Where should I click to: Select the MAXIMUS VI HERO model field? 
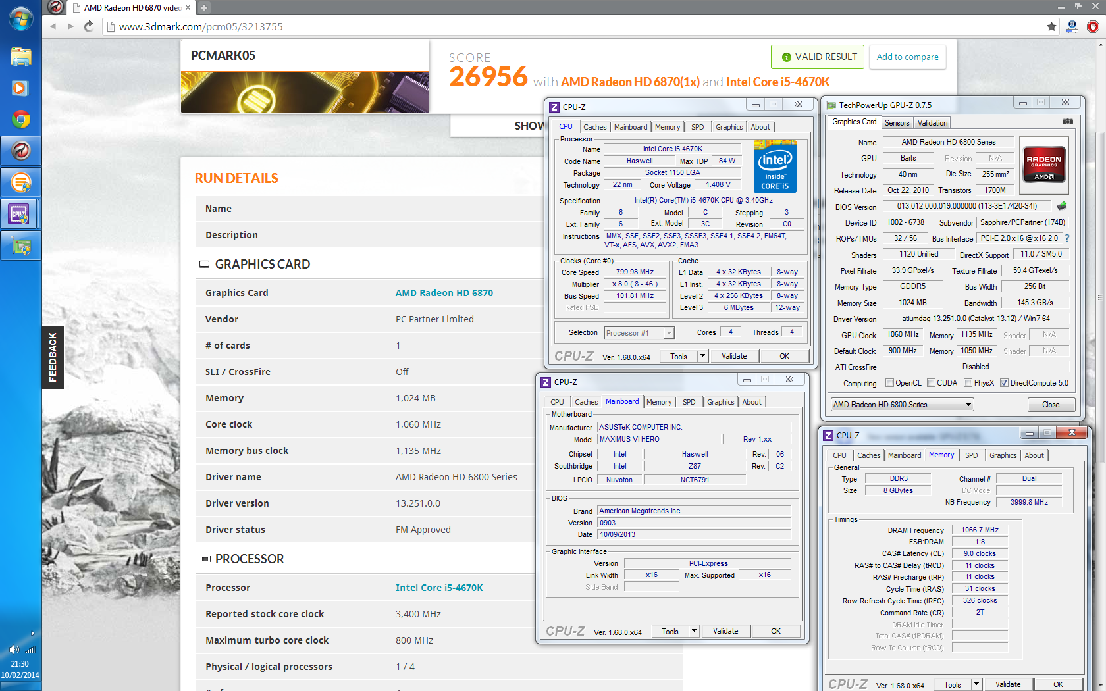pos(659,439)
